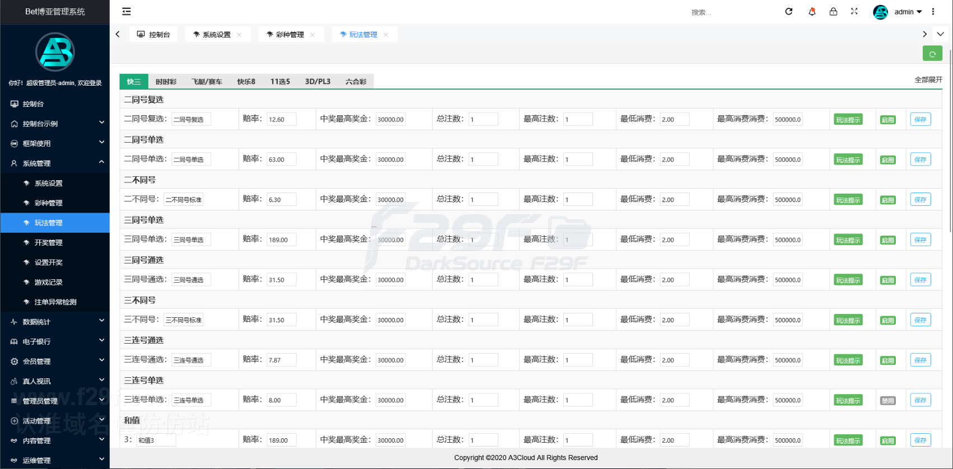This screenshot has height=469, width=953.
Task: Open the 彩种管理 sidebar item
Action: [55, 203]
